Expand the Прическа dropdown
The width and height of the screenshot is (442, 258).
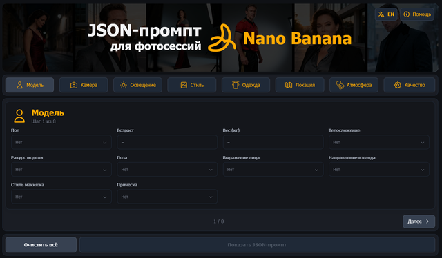coord(167,197)
